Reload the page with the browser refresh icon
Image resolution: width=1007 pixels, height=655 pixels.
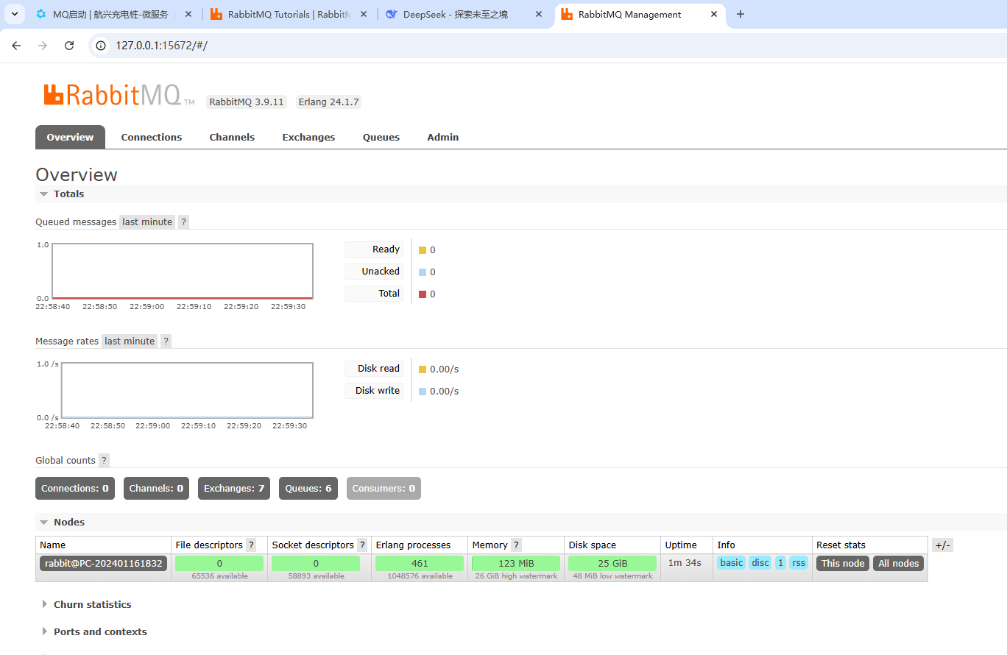(69, 46)
